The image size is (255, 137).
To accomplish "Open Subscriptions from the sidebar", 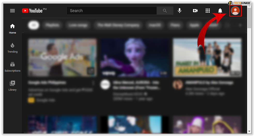I will pyautogui.click(x=12, y=67).
